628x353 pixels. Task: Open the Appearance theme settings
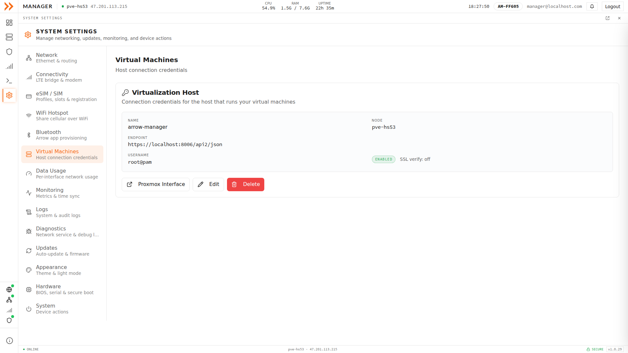(x=62, y=270)
